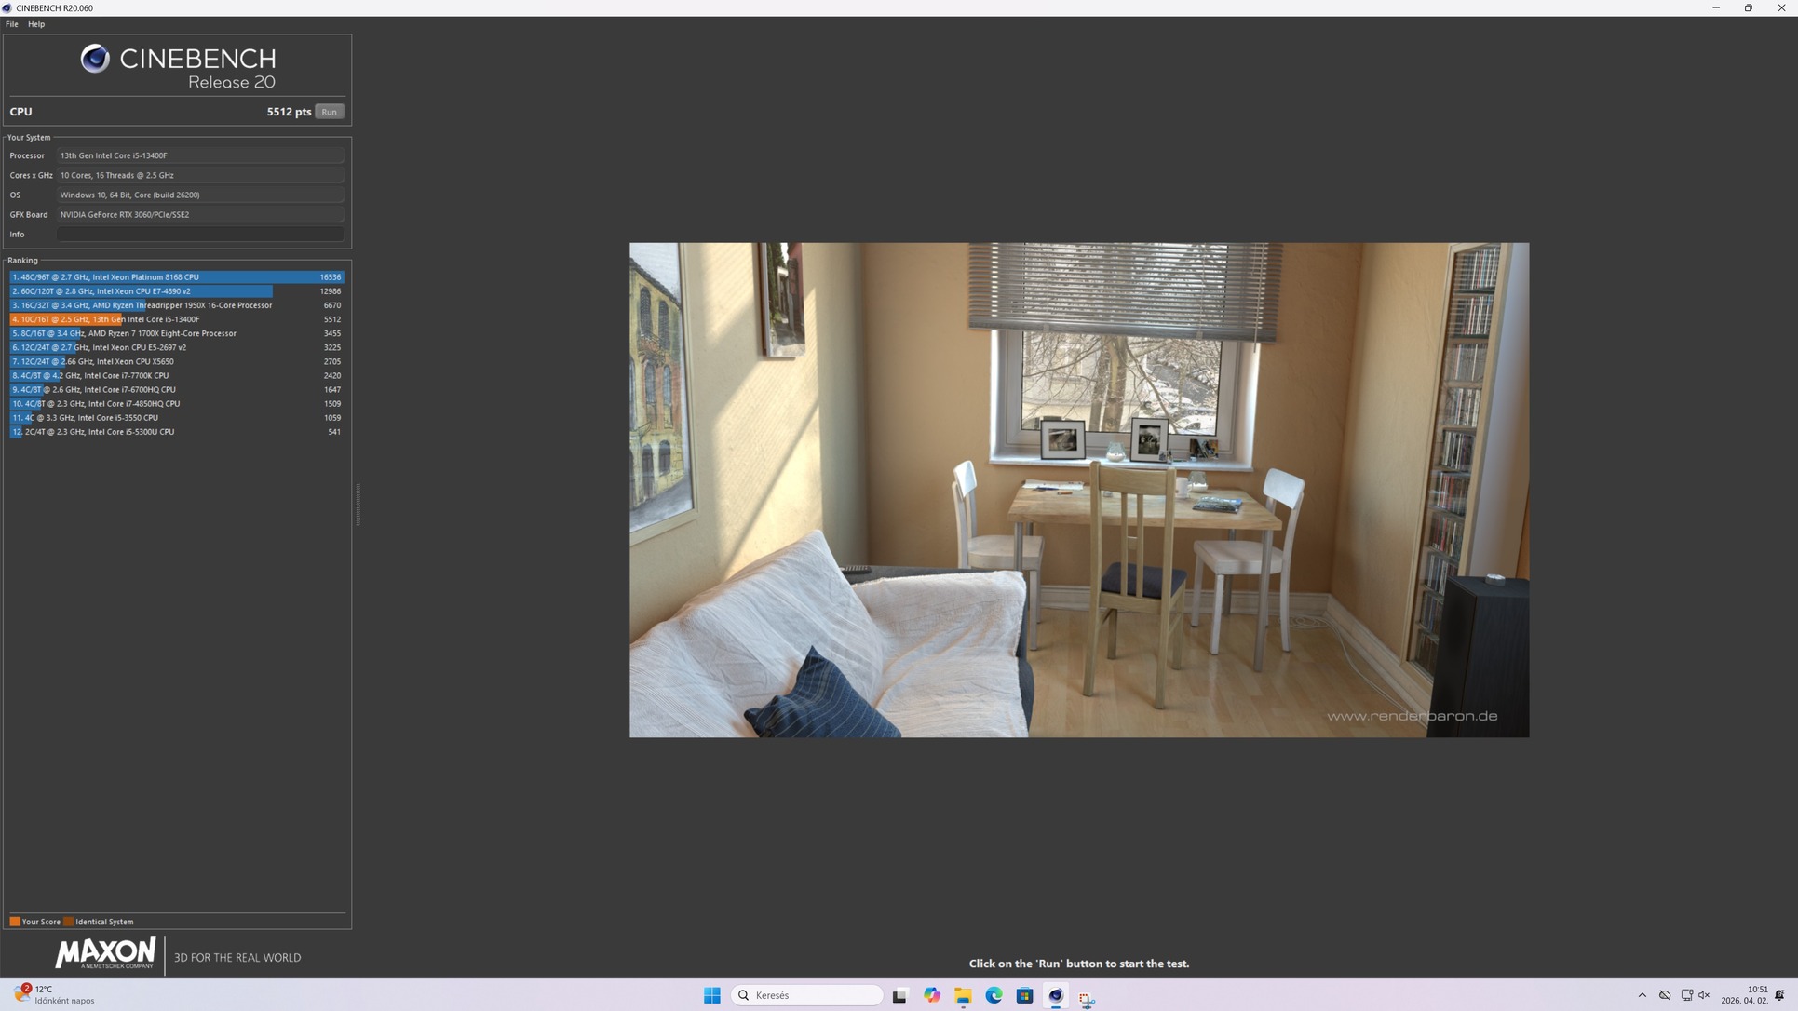Launch Microsoft Edge from the taskbar
This screenshot has width=1798, height=1011.
pos(994,995)
